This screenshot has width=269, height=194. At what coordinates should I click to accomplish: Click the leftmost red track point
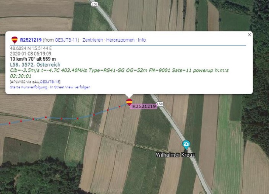tap(9, 123)
